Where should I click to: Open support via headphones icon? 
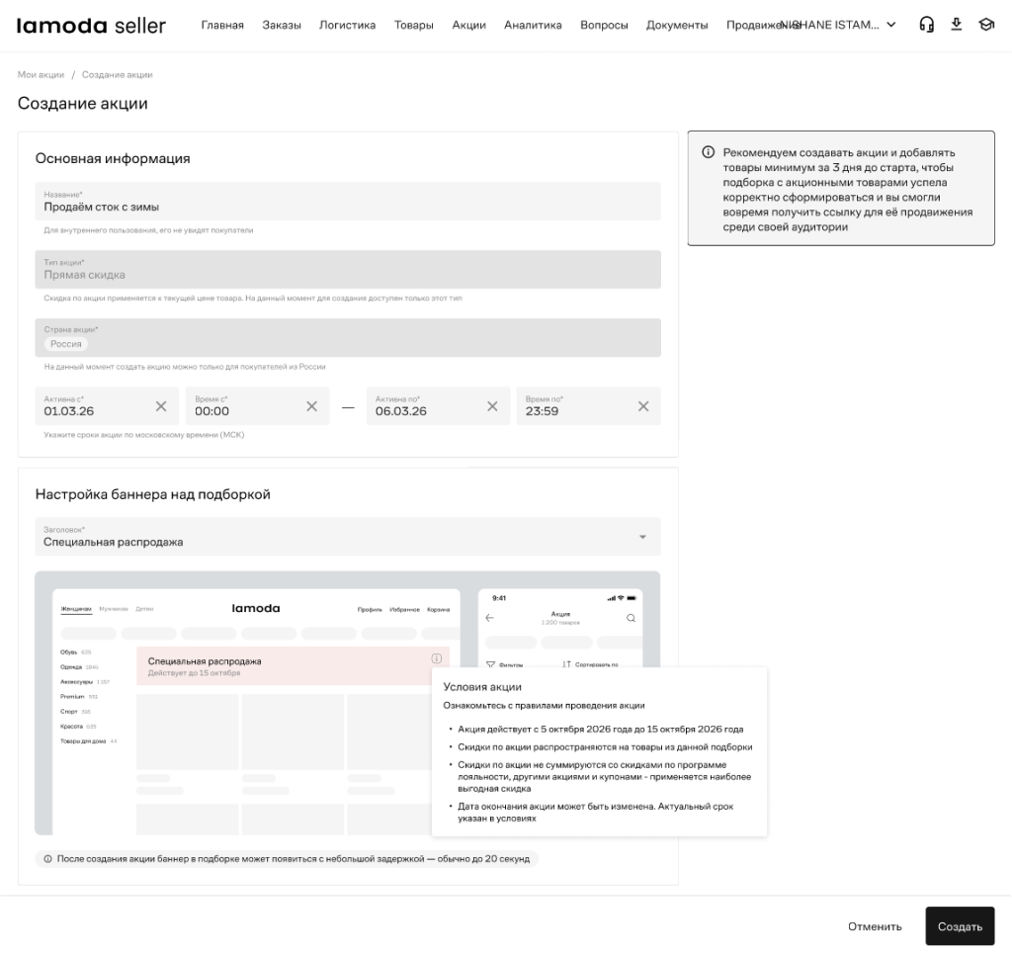(926, 25)
